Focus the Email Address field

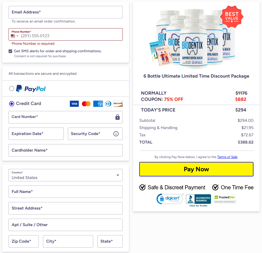coord(65,12)
